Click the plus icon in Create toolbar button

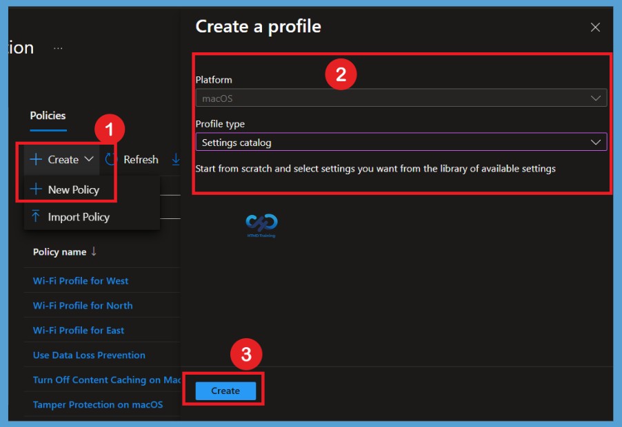click(36, 159)
